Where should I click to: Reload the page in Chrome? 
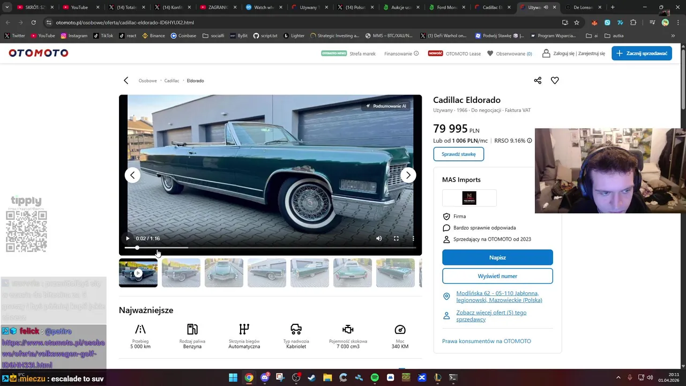[33, 23]
